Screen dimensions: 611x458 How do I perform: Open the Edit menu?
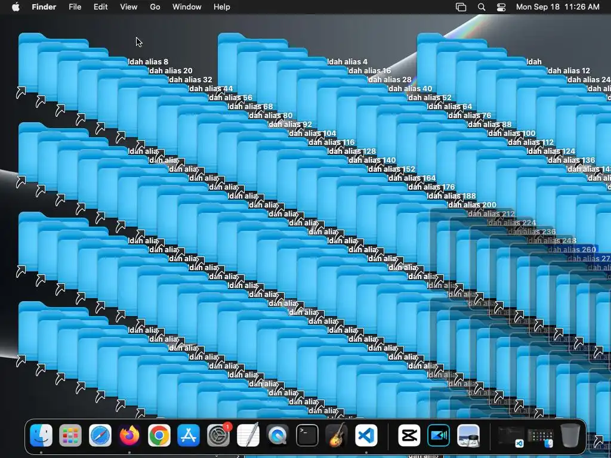(x=100, y=7)
